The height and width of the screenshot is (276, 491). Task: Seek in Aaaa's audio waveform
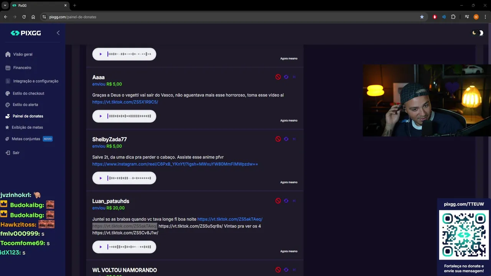(x=129, y=116)
